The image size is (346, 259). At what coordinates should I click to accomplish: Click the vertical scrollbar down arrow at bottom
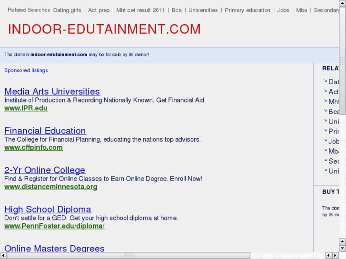(x=343, y=249)
